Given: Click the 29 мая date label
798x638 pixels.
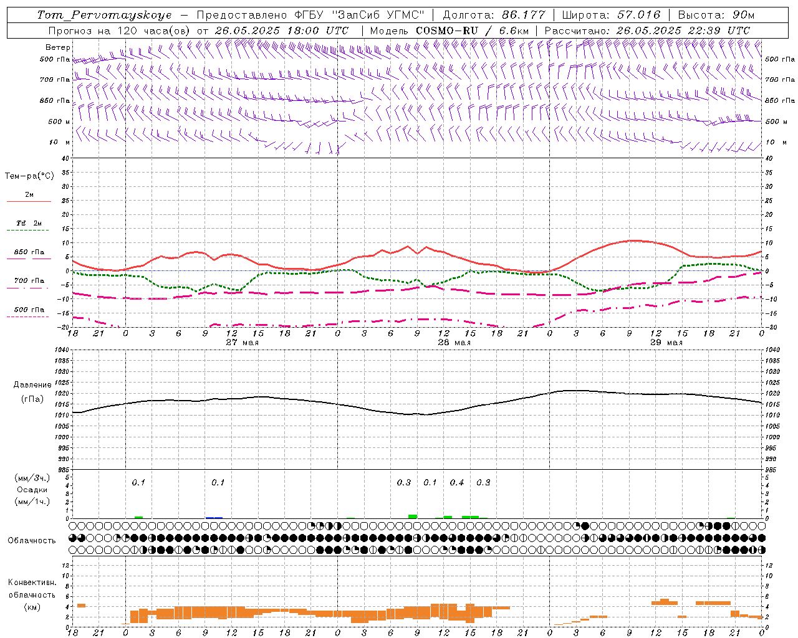Looking at the screenshot, I should 666,343.
